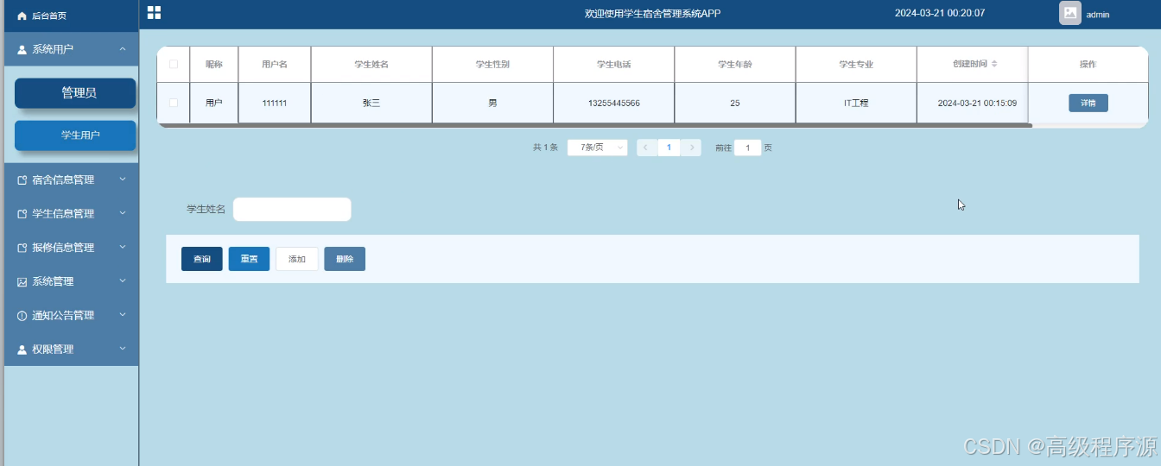The width and height of the screenshot is (1161, 466).
Task: Select the 学生用户 submenu item
Action: 75,135
